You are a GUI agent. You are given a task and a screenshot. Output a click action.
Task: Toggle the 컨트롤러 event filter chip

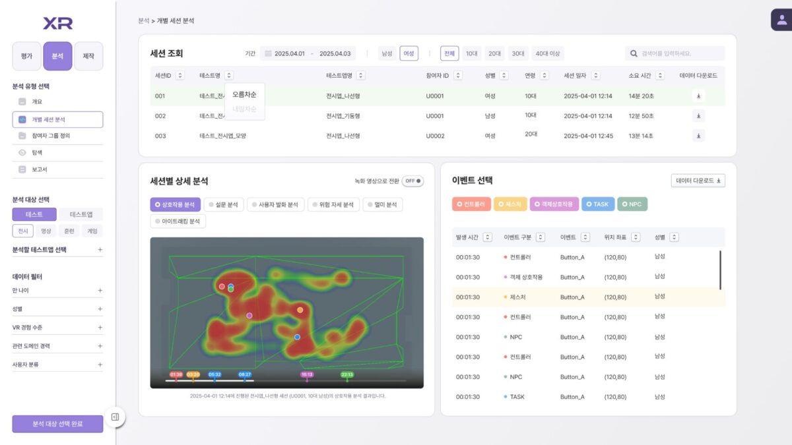471,204
